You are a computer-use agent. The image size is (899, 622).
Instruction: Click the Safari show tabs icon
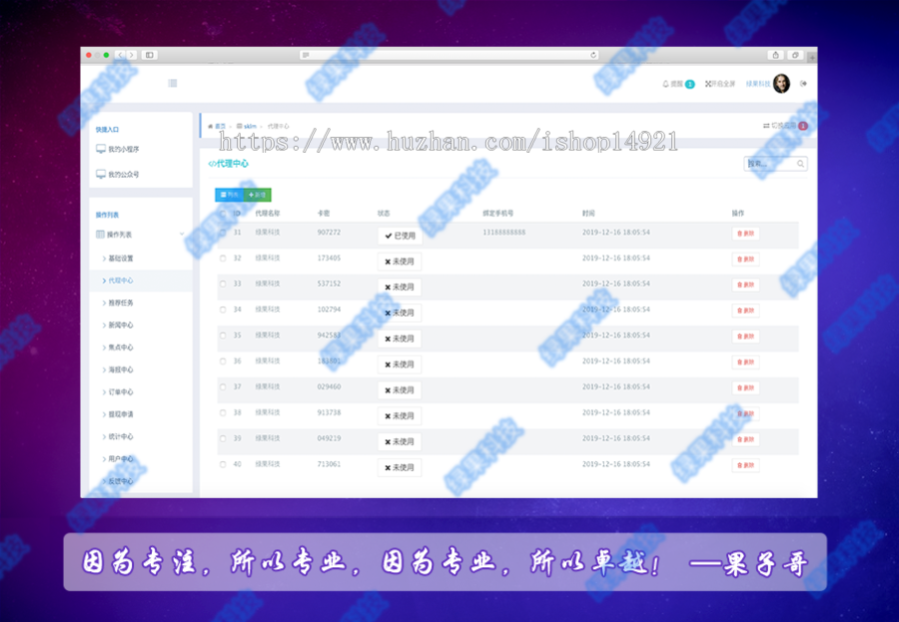795,55
